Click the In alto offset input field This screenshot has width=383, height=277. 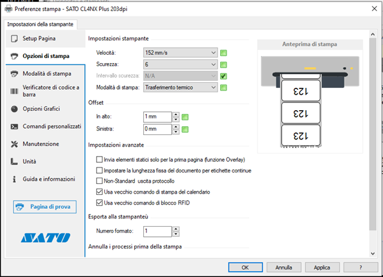[x=158, y=117]
